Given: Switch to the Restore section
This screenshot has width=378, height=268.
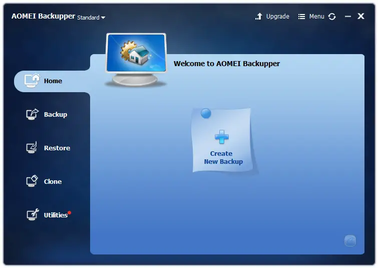Looking at the screenshot, I should click(48, 148).
